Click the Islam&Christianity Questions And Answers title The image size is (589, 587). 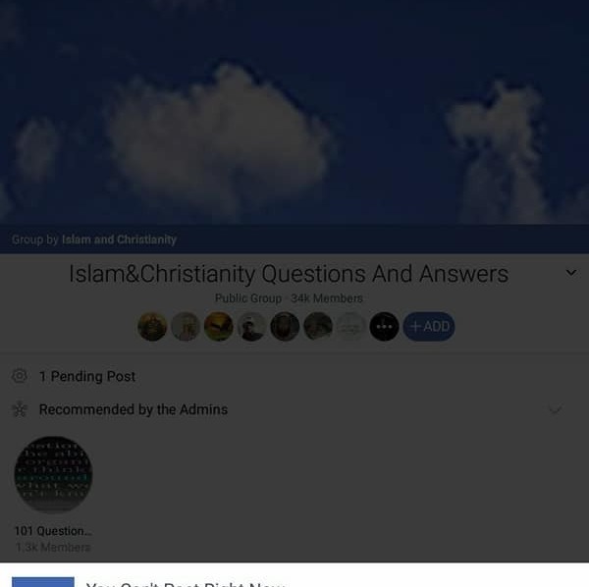point(289,274)
